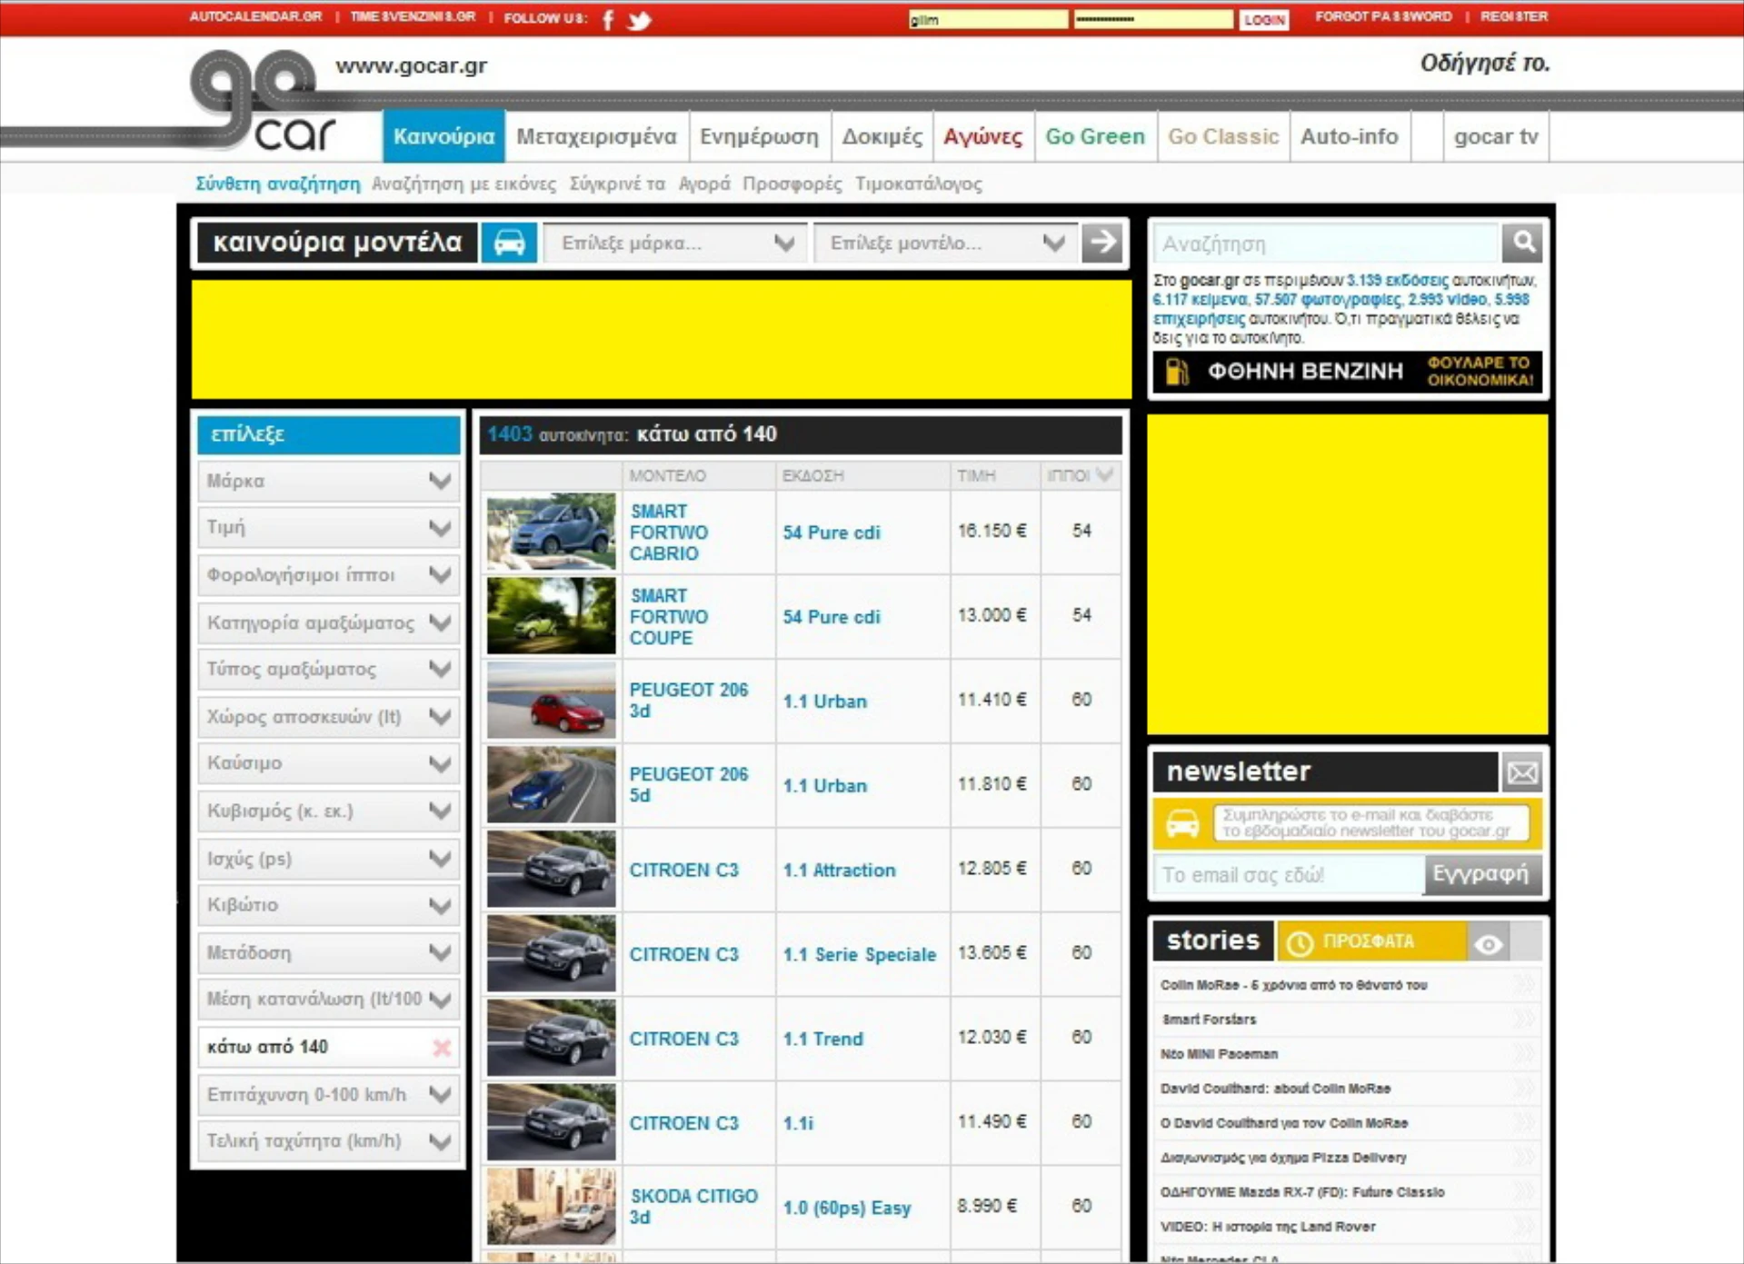Click the newsletter envelope icon
1744x1264 pixels.
(x=1521, y=772)
